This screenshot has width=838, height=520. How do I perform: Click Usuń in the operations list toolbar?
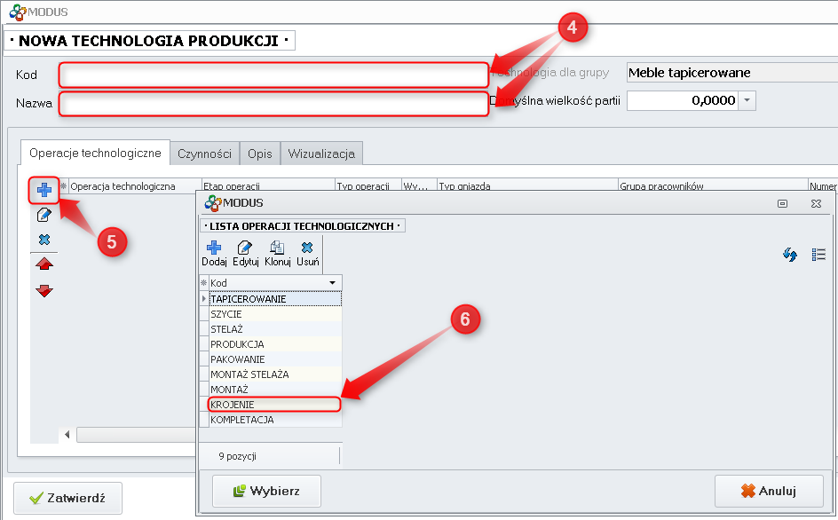[x=307, y=254]
